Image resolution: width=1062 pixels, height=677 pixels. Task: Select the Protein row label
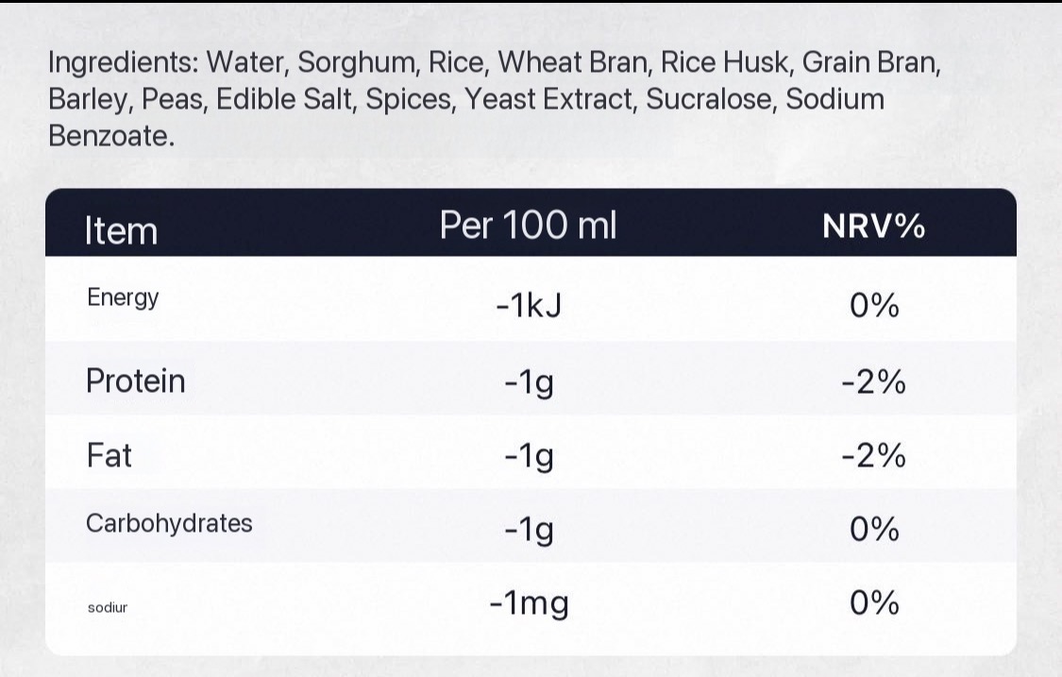coord(135,381)
